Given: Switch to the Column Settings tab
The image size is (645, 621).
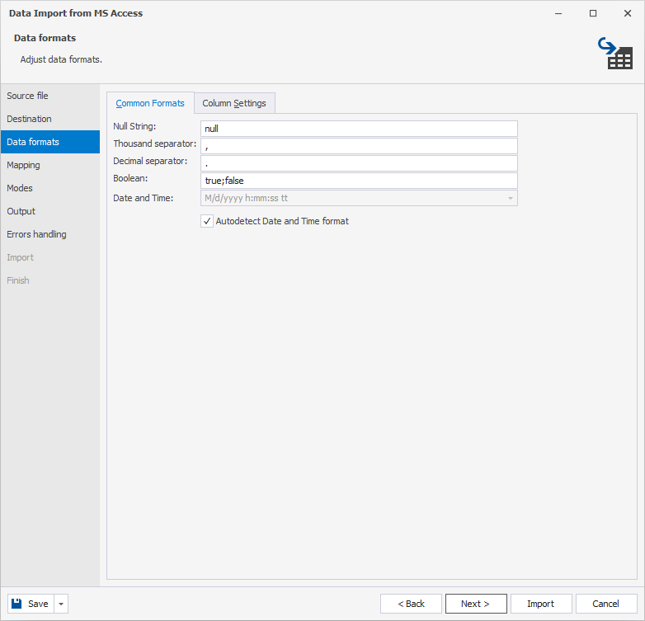Looking at the screenshot, I should [x=234, y=103].
